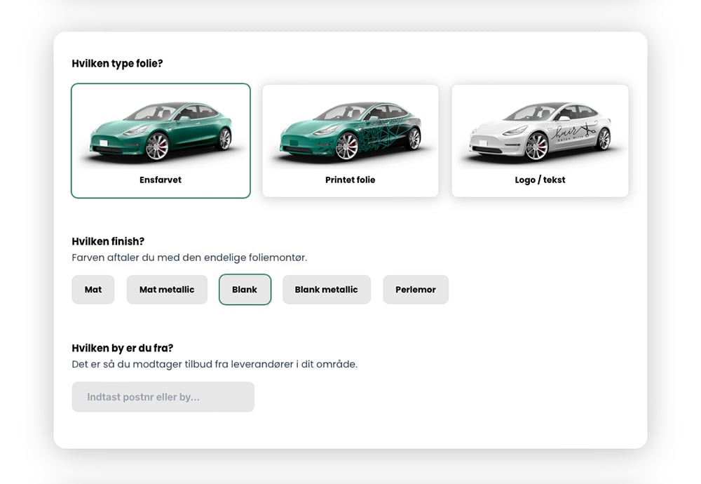Focus the postnr eller by input field
Screen dimensions: 701x484
coord(163,397)
